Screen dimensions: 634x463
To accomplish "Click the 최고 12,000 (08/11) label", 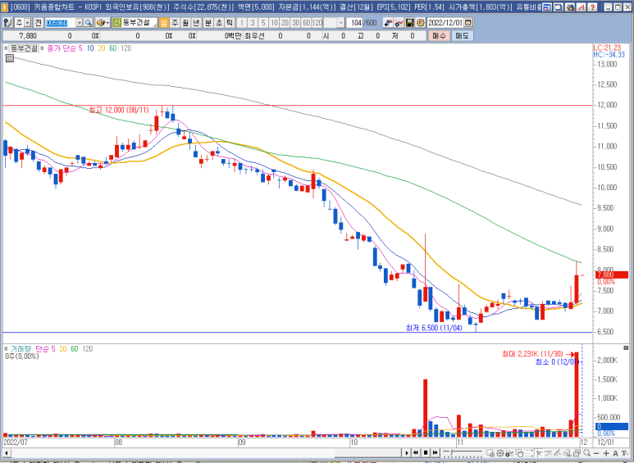I will point(119,111).
